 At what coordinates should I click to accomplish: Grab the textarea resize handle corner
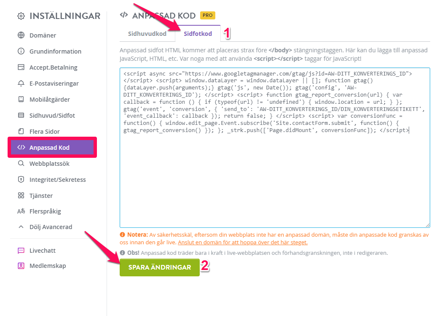(x=428, y=225)
